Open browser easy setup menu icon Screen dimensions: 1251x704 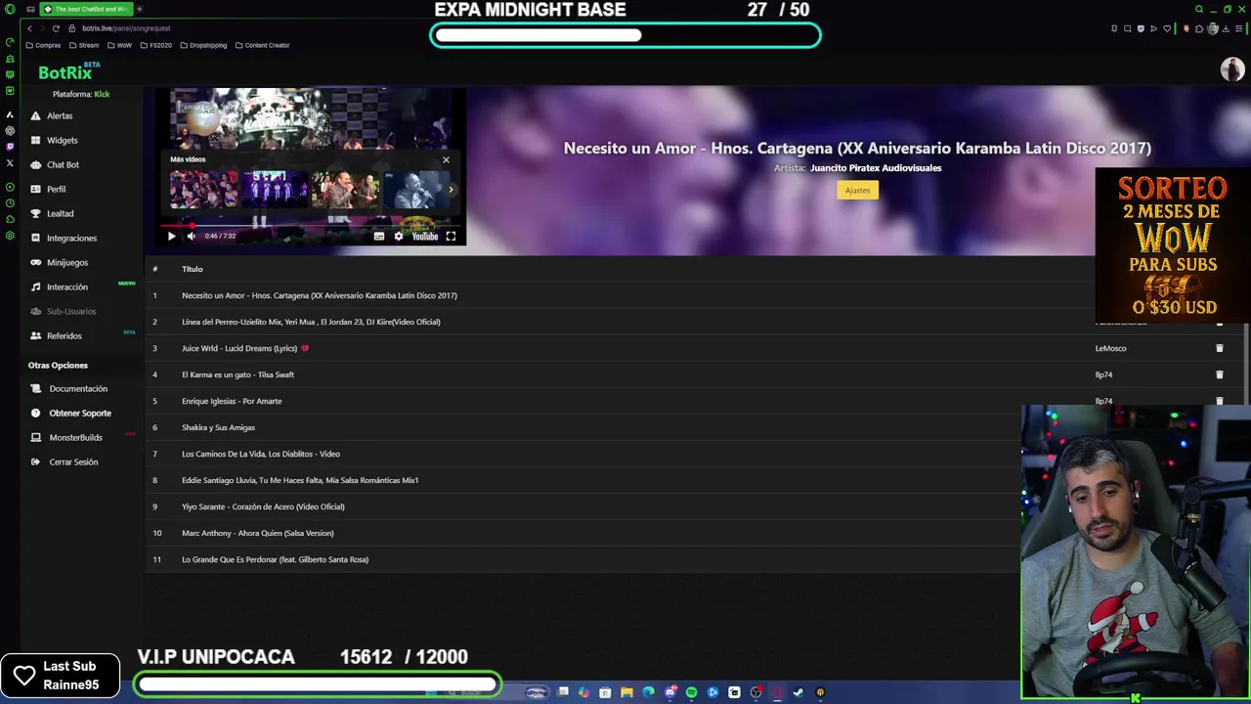1238,28
